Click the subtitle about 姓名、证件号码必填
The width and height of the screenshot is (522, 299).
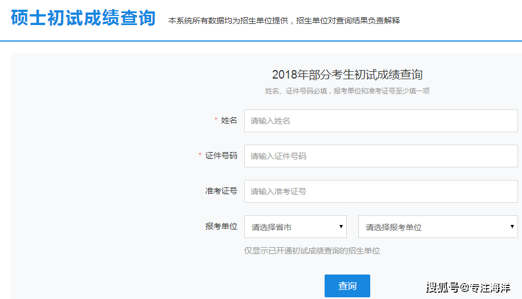[x=347, y=91]
